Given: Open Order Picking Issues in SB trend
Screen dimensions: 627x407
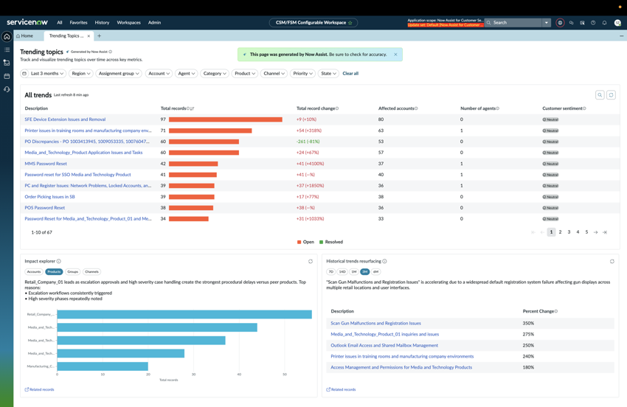Looking at the screenshot, I should (49, 197).
